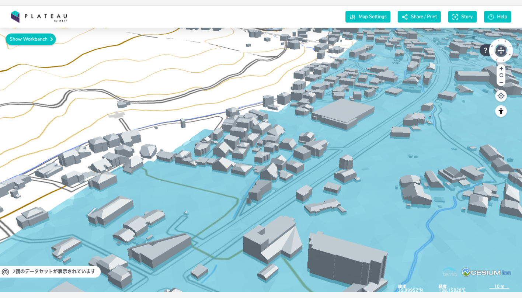Open the Share / Print dialog

coord(419,17)
